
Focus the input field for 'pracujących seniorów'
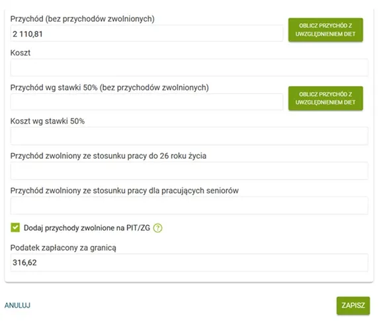[x=189, y=205]
